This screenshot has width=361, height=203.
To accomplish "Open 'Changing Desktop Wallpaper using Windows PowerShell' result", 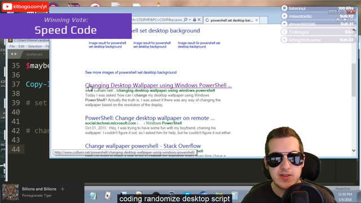I will click(159, 85).
